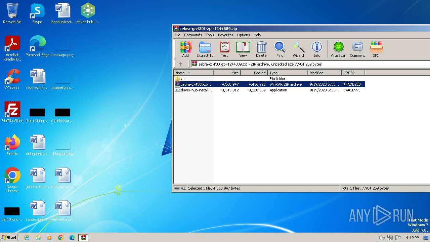Click the WinRAR taskbar button
Image resolution: width=430 pixels, height=242 pixels.
coord(83,238)
